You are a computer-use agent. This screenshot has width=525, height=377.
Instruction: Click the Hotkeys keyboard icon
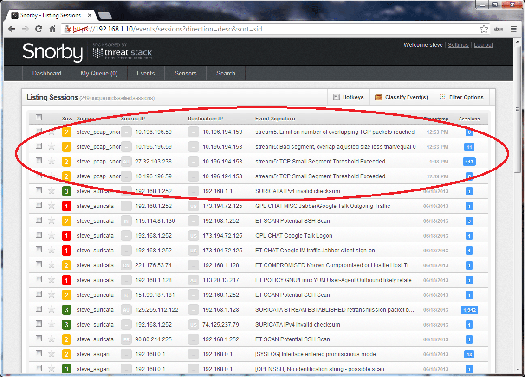click(336, 97)
